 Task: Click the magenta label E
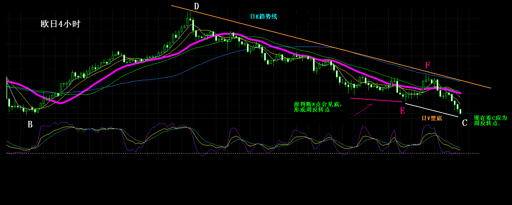pos(402,111)
